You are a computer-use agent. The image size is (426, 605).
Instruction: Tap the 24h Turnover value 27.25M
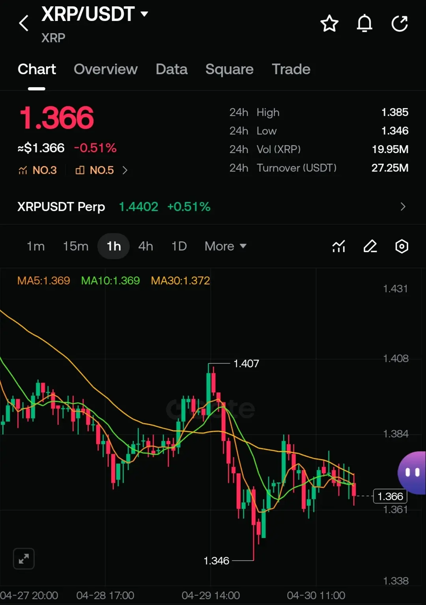[390, 168]
